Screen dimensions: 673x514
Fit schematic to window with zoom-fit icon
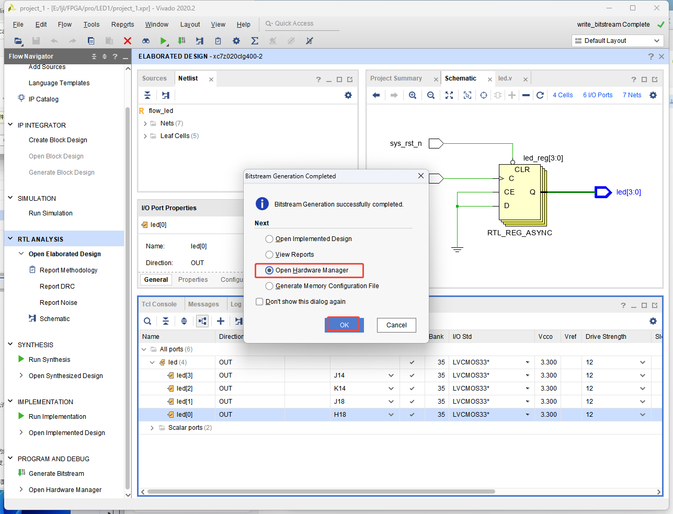[x=449, y=95]
